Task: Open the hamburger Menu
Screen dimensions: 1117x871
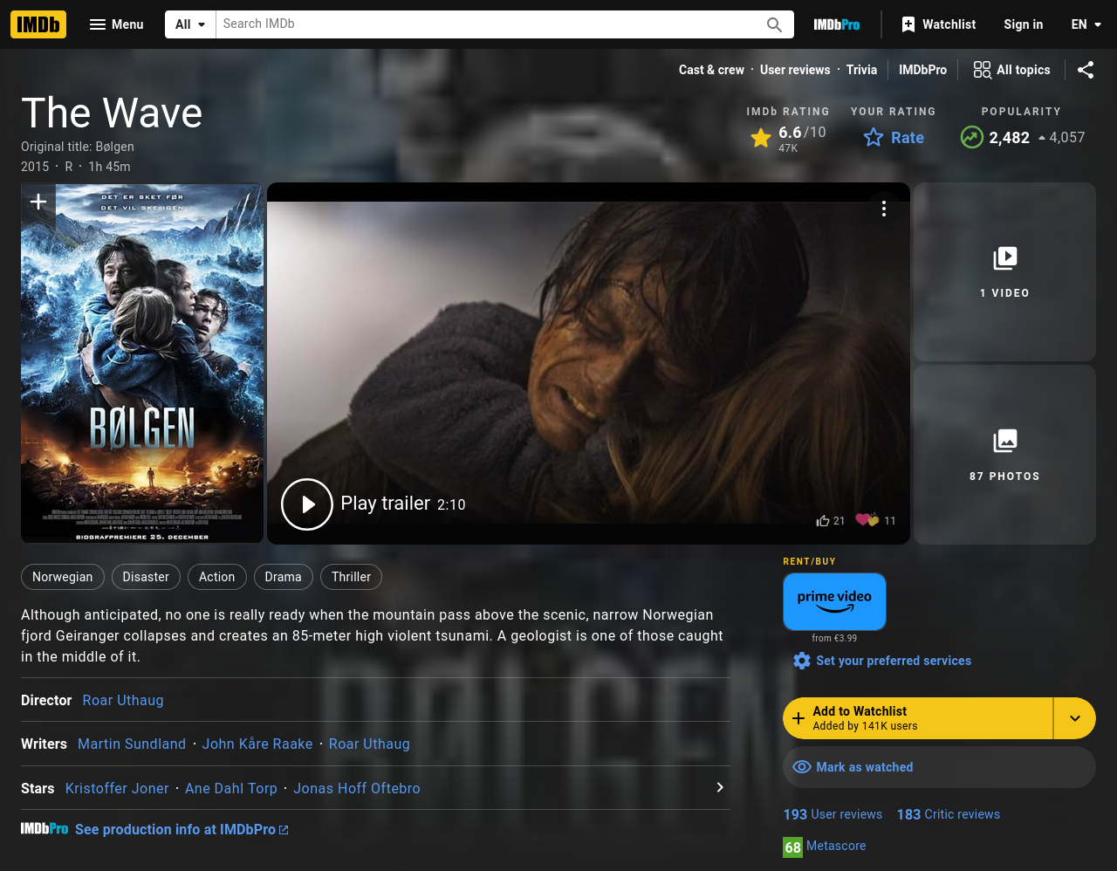Action: click(116, 24)
